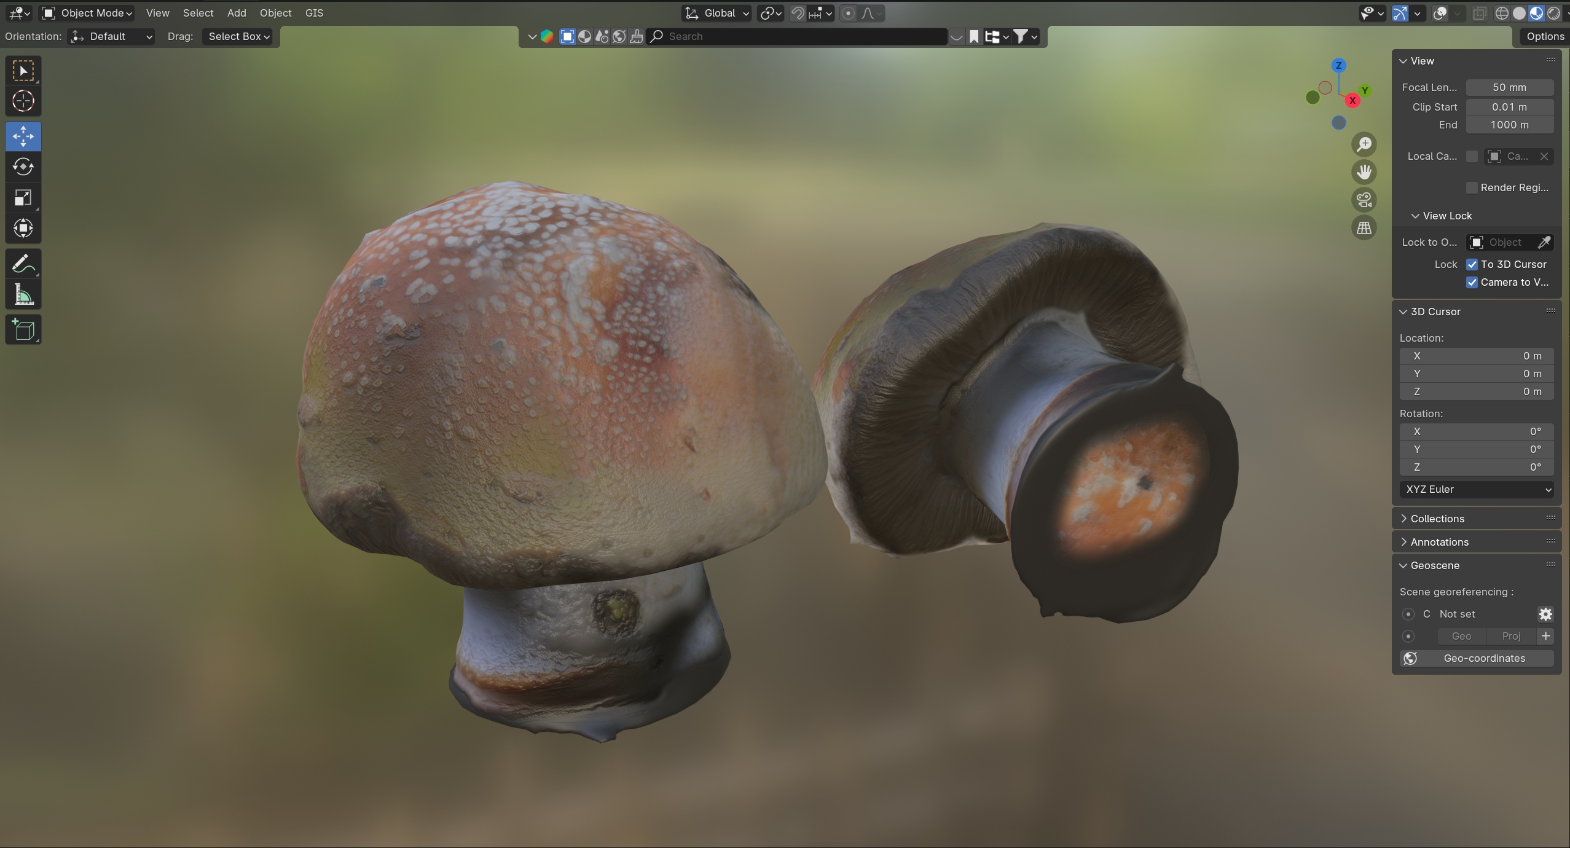Select the Scale tool
This screenshot has width=1570, height=848.
click(x=23, y=198)
